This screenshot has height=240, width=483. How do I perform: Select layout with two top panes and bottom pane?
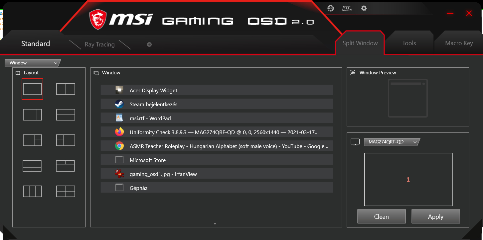(x=66, y=166)
